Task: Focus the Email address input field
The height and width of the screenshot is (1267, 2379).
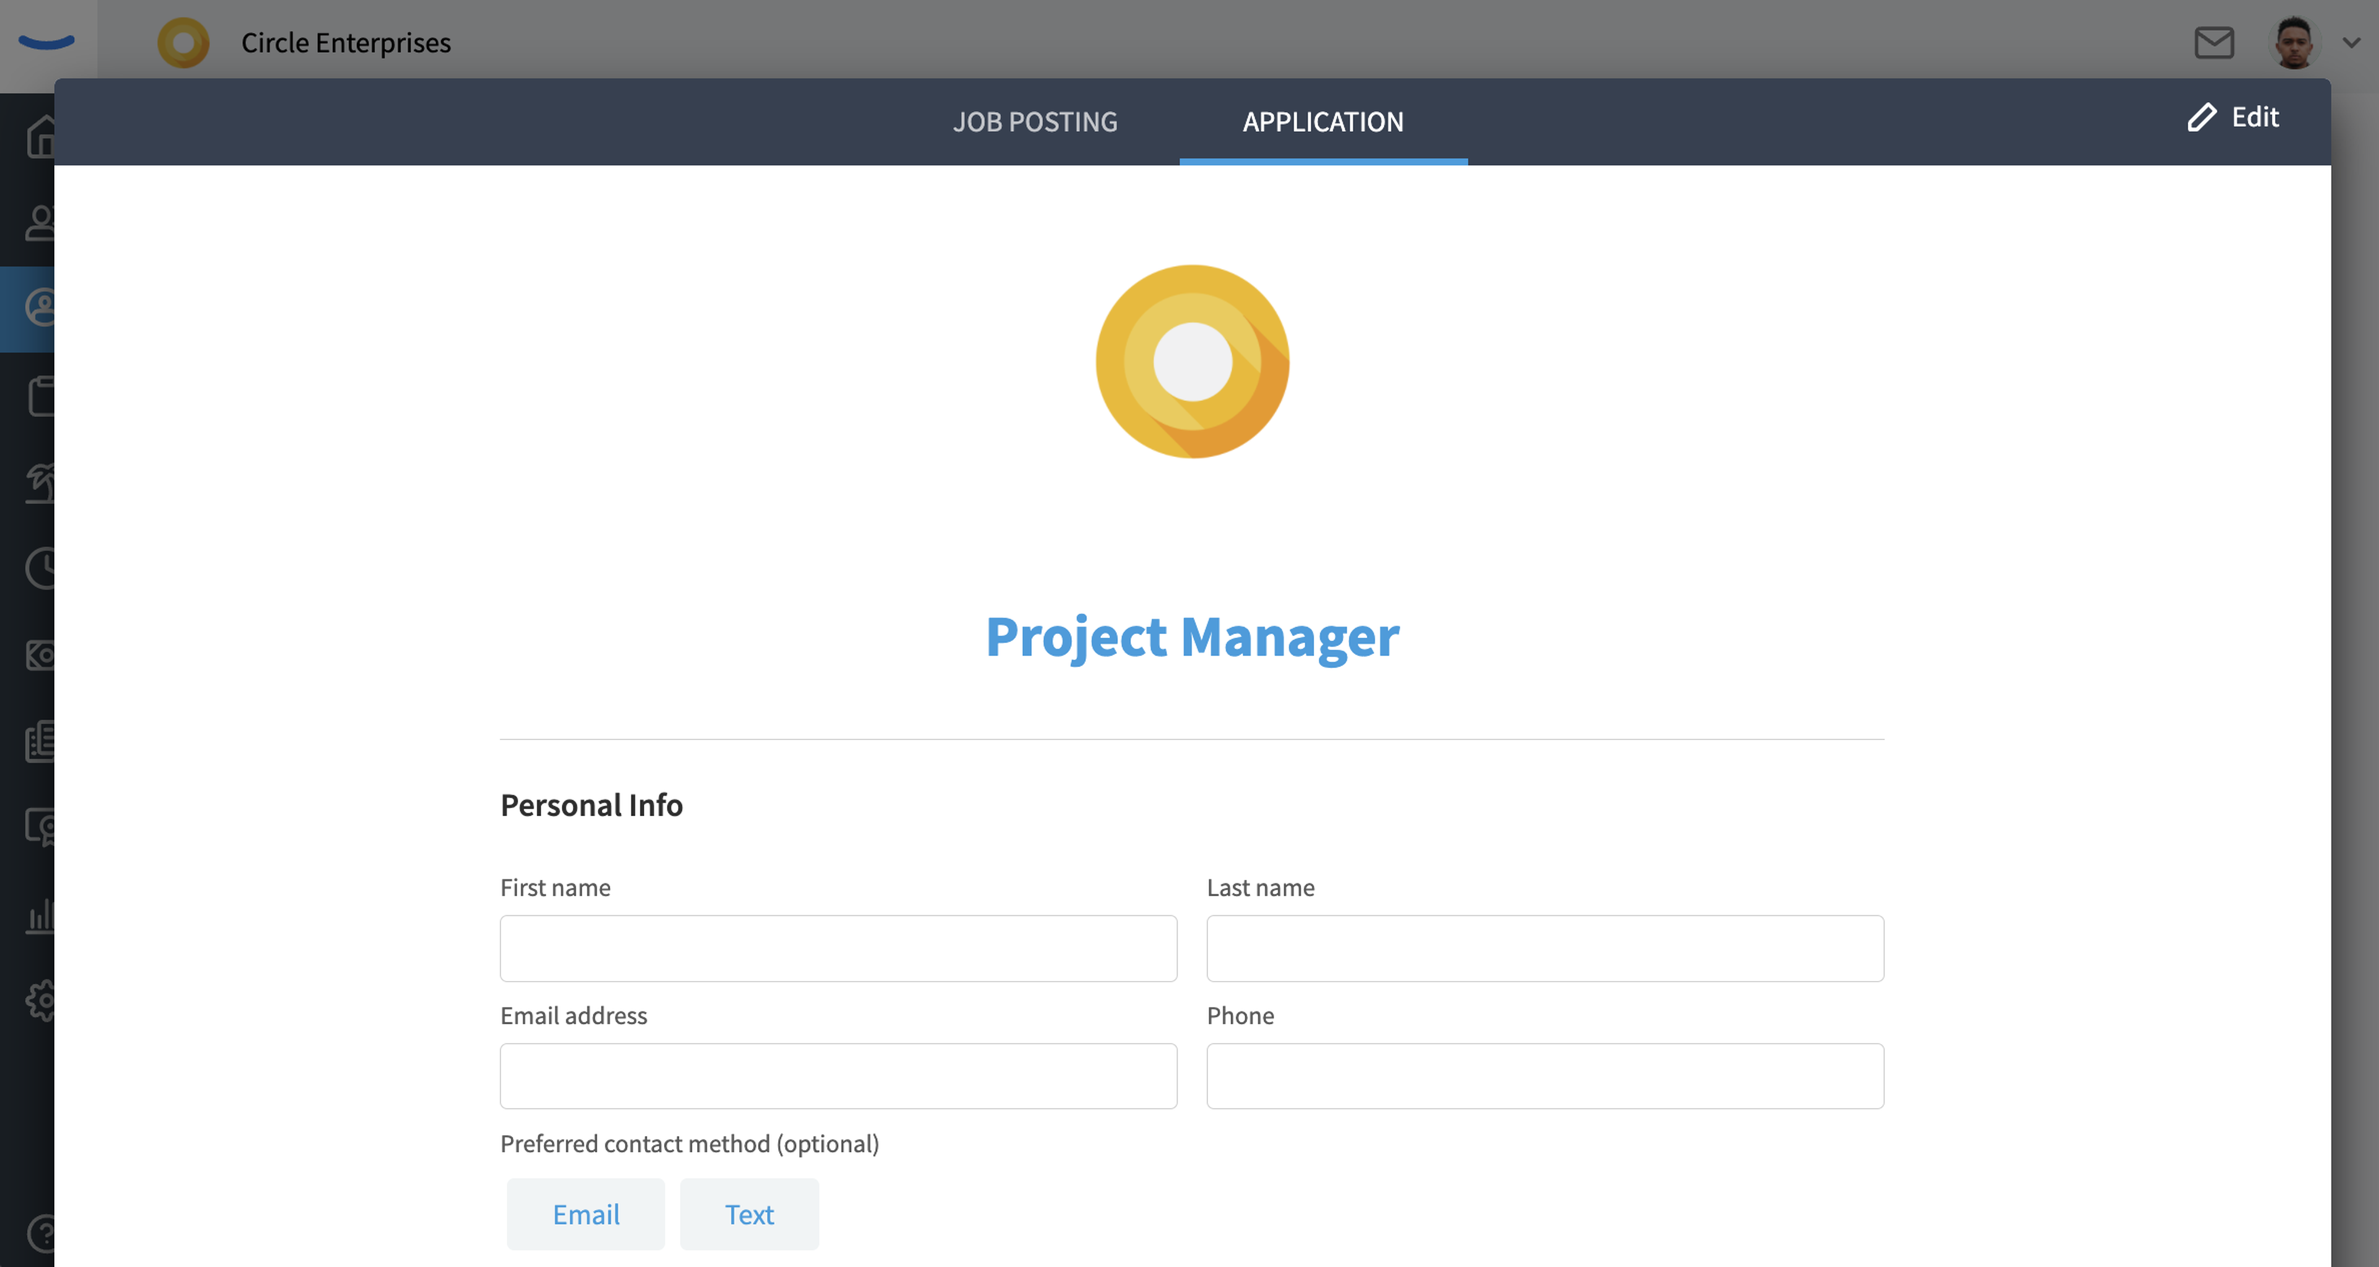Action: 839,1076
